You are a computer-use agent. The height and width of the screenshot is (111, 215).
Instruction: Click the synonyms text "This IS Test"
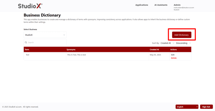pos(72,55)
